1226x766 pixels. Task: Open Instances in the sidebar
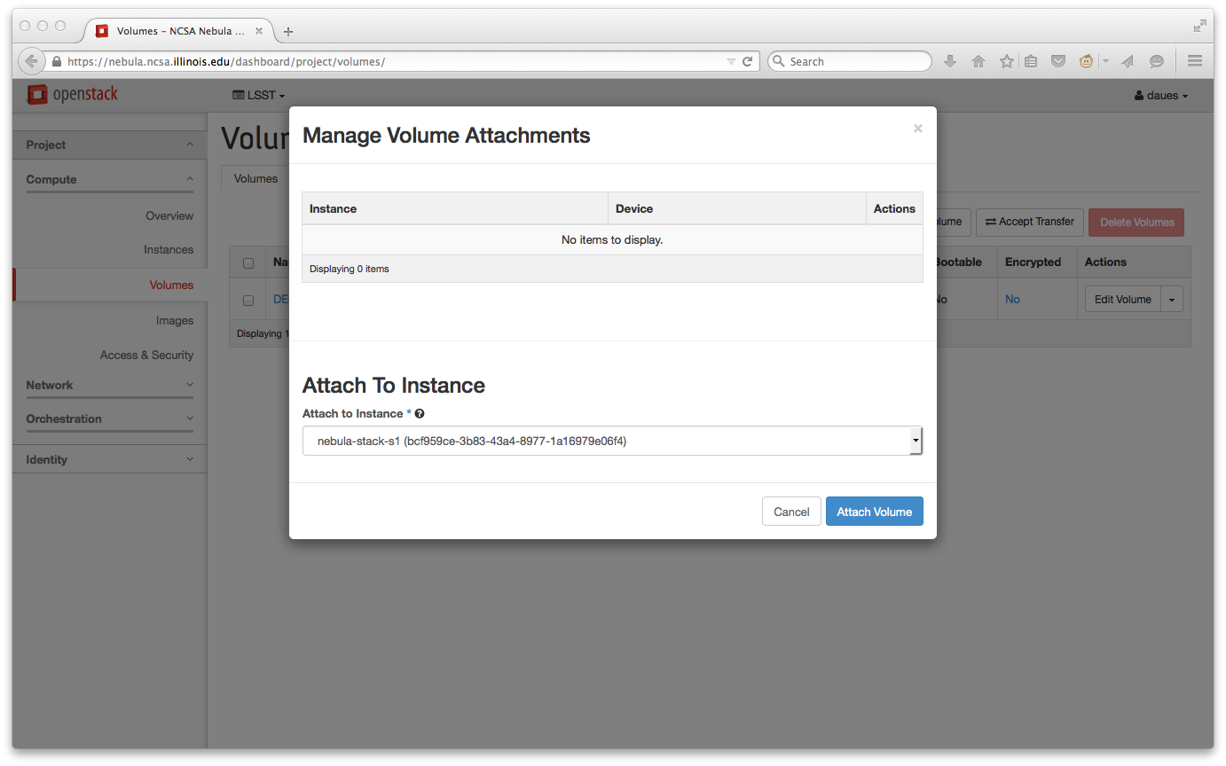pyautogui.click(x=169, y=249)
